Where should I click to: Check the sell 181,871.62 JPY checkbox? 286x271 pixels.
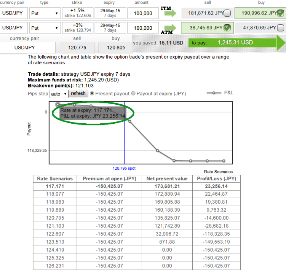(x=227, y=13)
